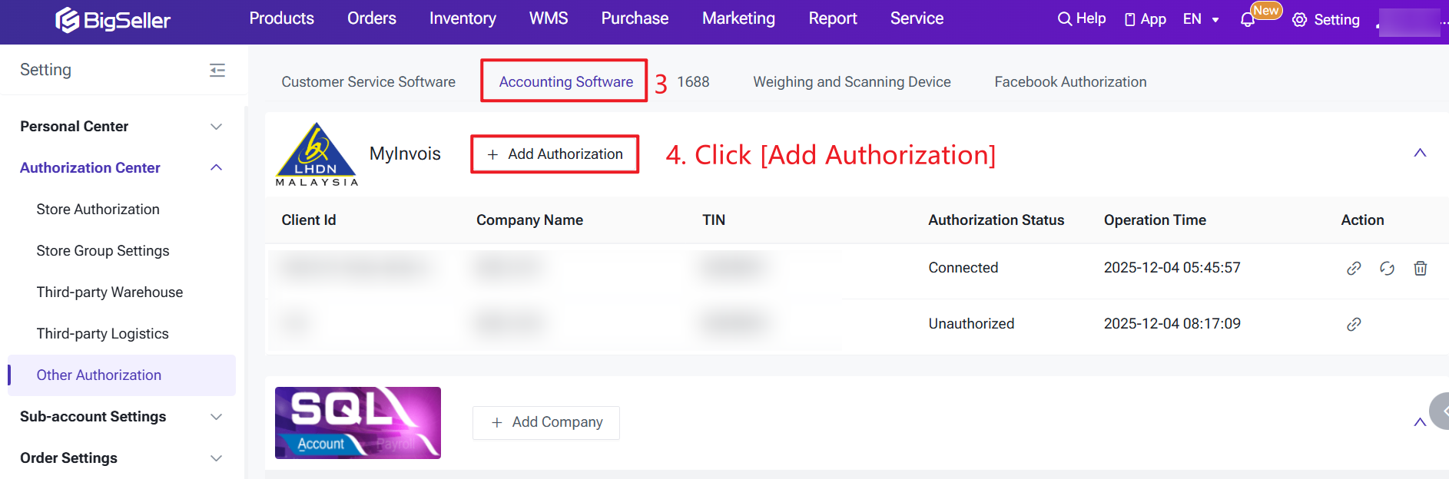Click the link icon for the Unauthorized row
The image size is (1449, 479).
point(1354,324)
